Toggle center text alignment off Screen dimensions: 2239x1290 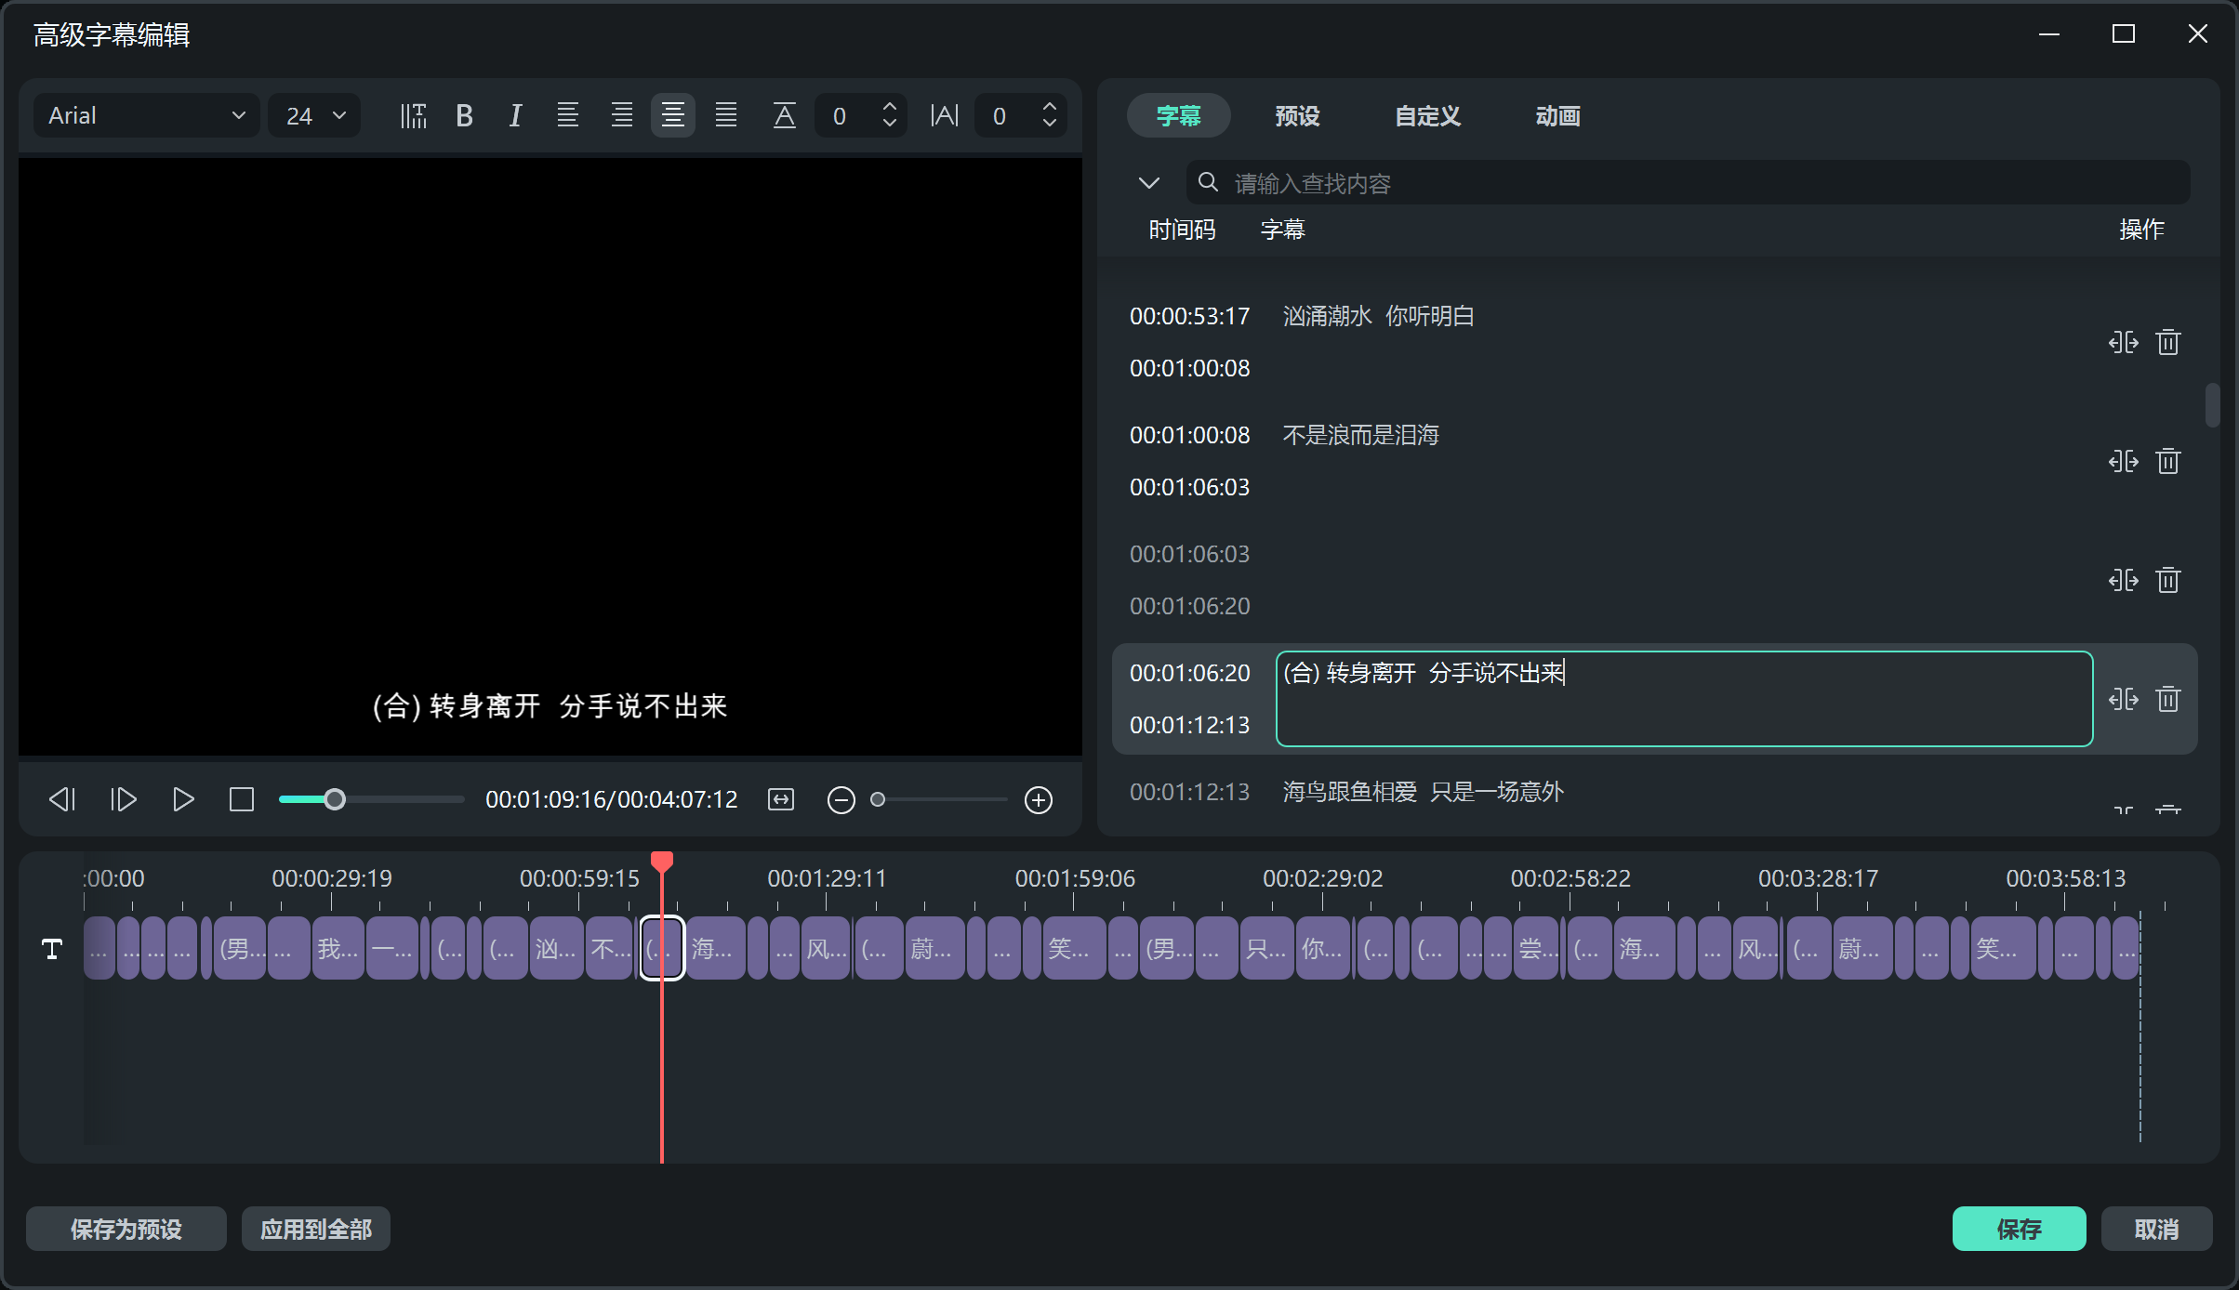673,115
